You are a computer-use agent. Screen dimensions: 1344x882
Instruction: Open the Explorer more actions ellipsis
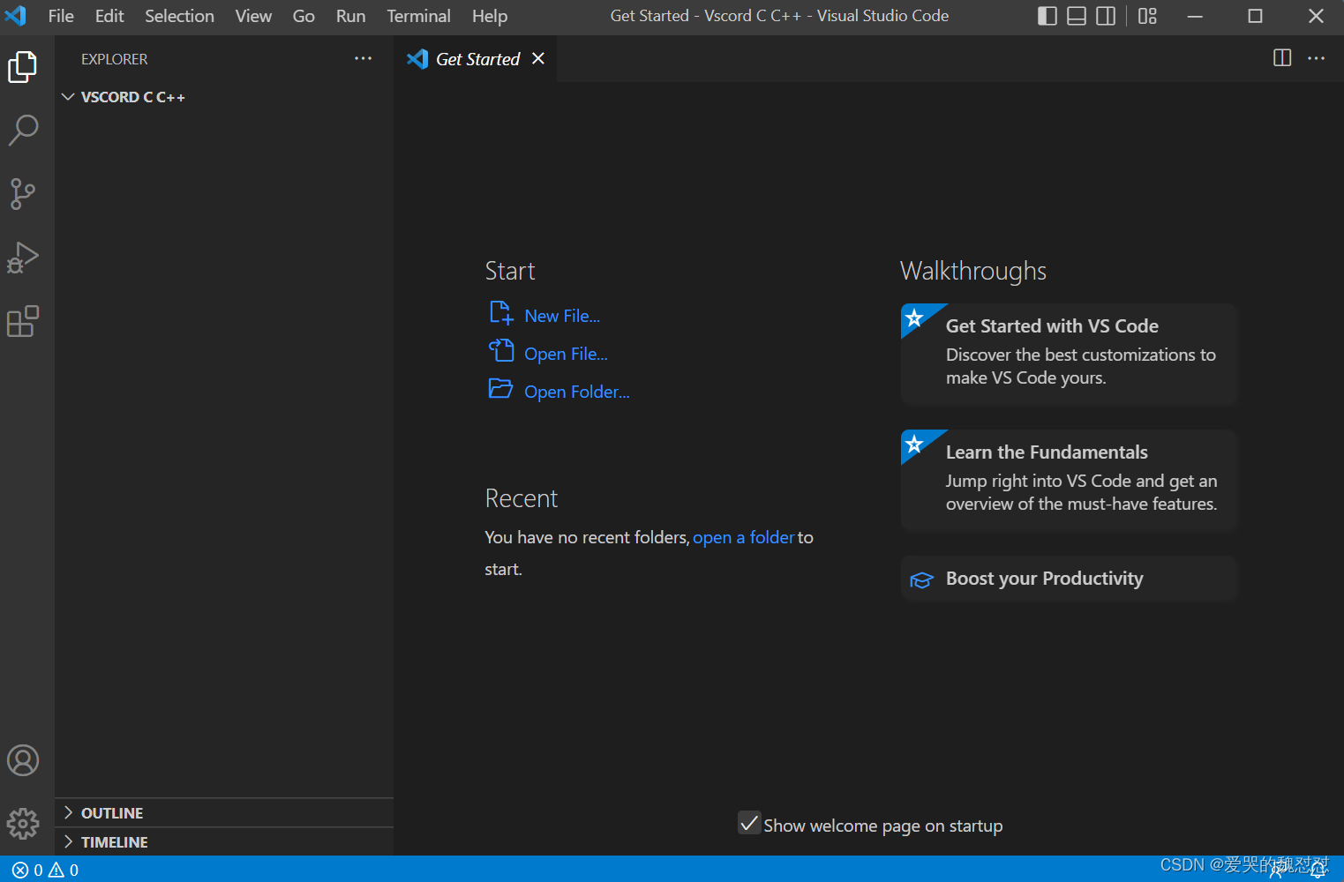point(363,58)
